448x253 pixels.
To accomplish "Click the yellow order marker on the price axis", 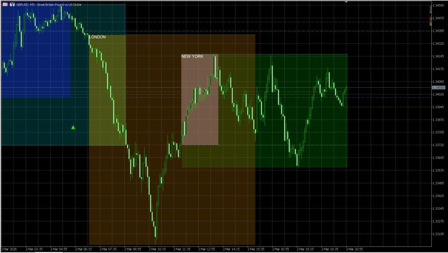I will (x=430, y=22).
